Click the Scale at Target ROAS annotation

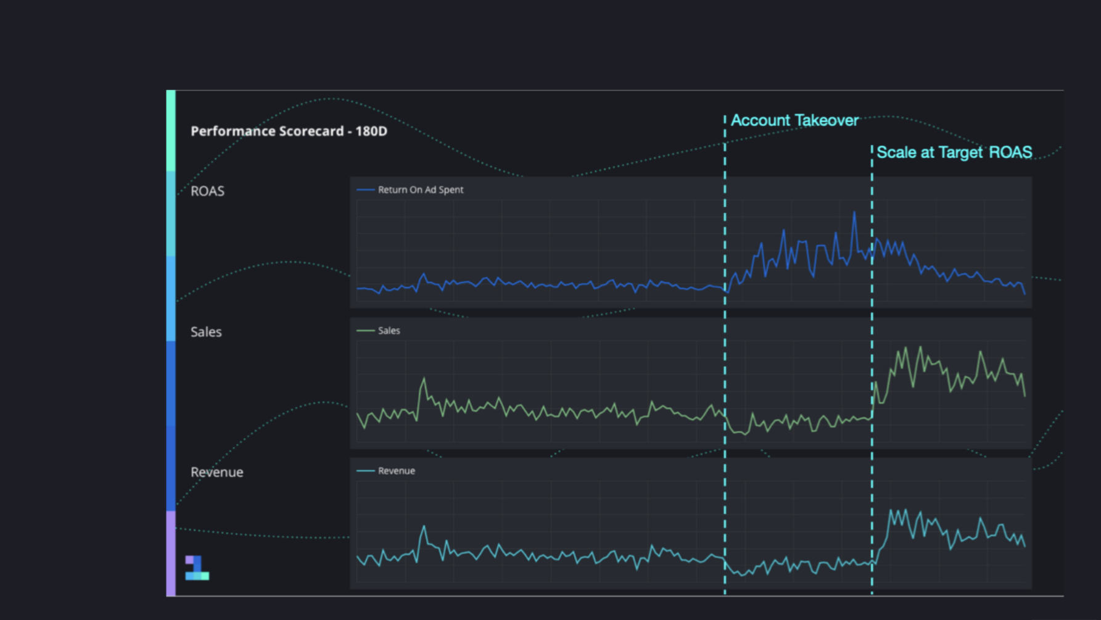(954, 152)
